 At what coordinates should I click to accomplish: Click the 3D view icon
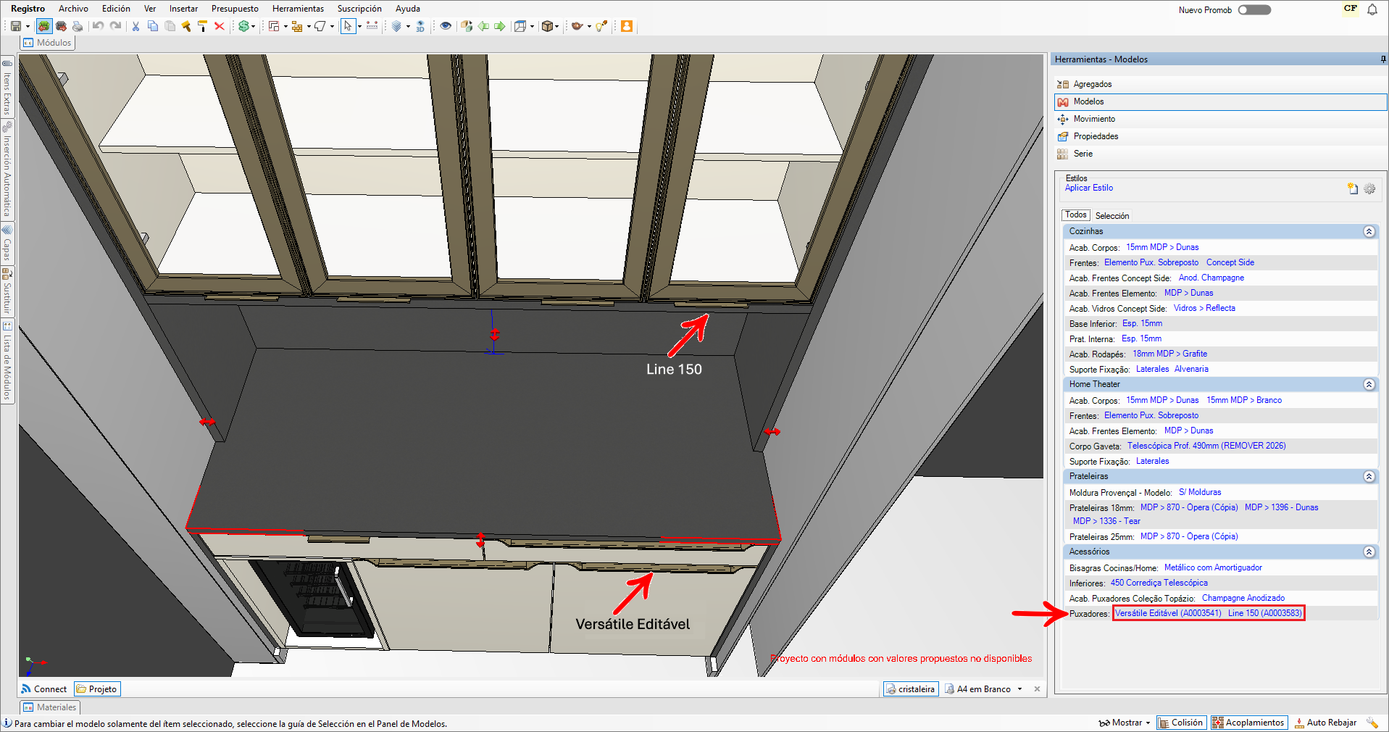click(x=420, y=26)
